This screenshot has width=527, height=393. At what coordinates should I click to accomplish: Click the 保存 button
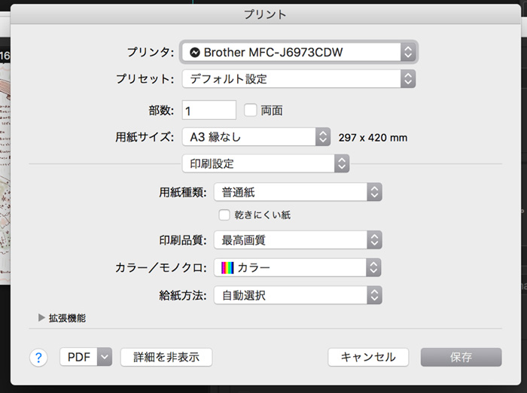pos(461,357)
